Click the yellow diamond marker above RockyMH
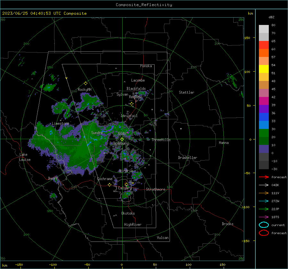The width and height of the screenshot is (288, 269). pyautogui.click(x=85, y=83)
